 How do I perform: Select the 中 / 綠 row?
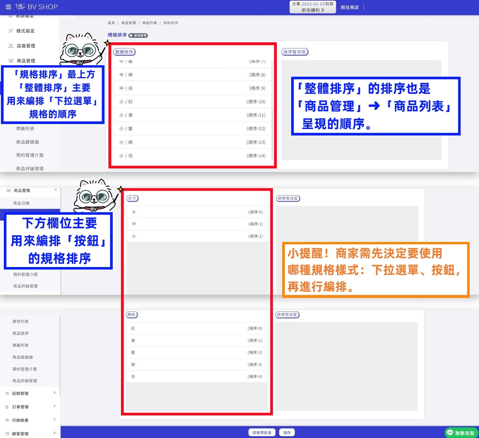click(192, 75)
